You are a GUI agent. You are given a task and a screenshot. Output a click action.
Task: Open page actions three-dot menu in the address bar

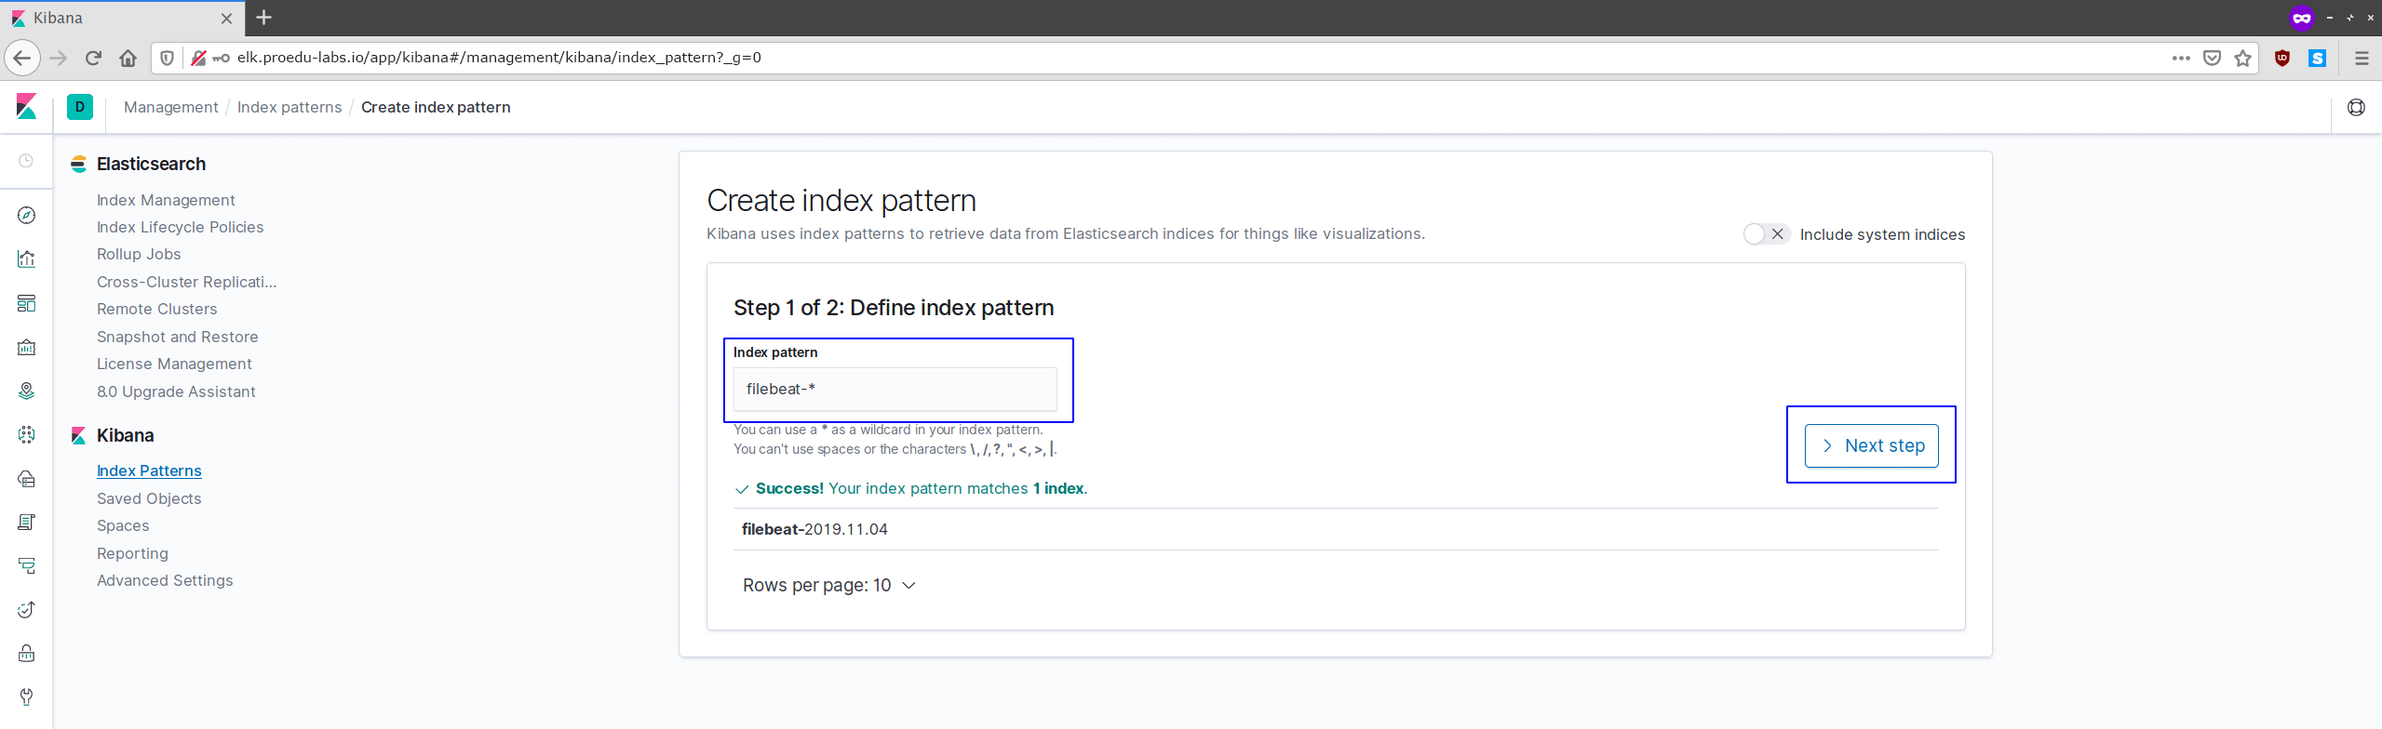tap(2180, 58)
